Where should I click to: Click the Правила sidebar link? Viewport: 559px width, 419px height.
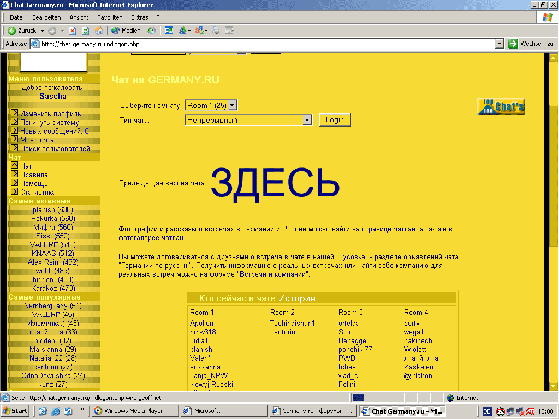[34, 175]
